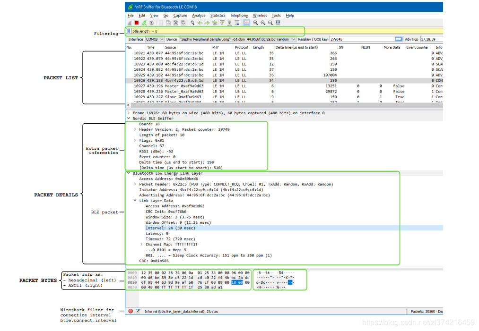Select the Advertising Address detail row
This screenshot has height=331, width=479.
pyautogui.click(x=204, y=195)
